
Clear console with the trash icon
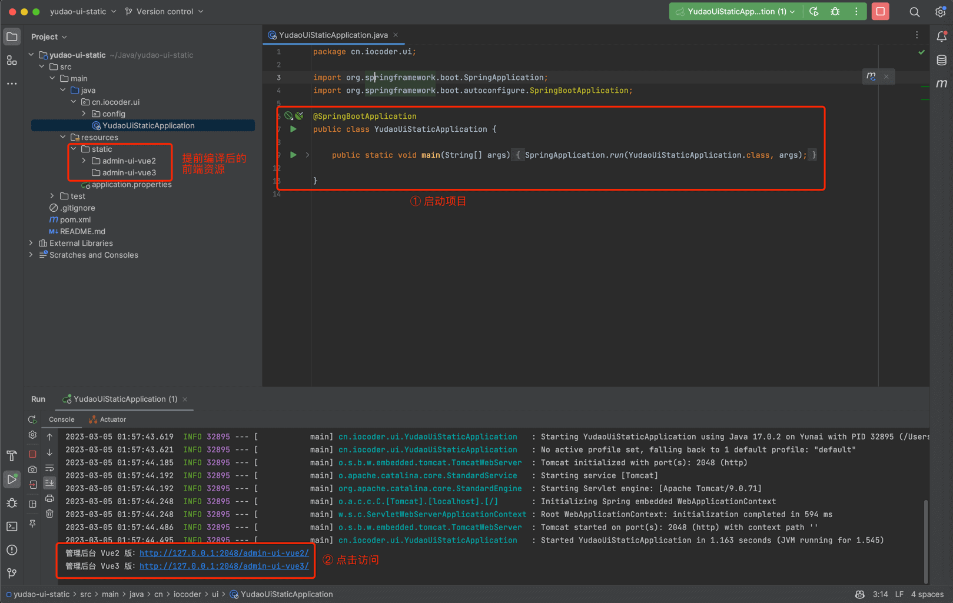click(49, 514)
